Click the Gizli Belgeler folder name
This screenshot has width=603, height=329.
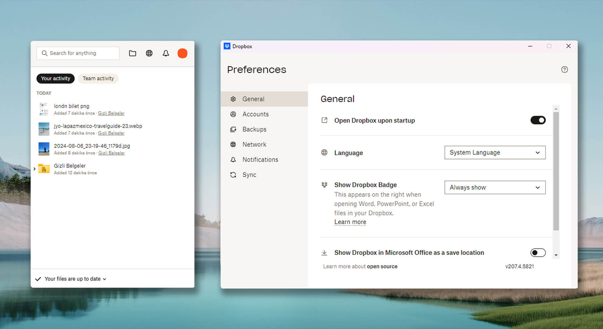pyautogui.click(x=70, y=166)
